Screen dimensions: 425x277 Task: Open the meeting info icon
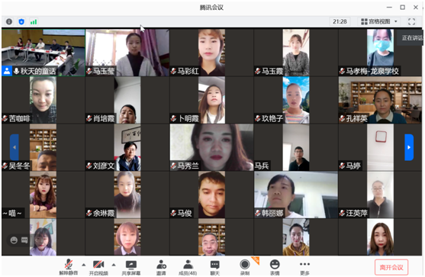pos(9,21)
